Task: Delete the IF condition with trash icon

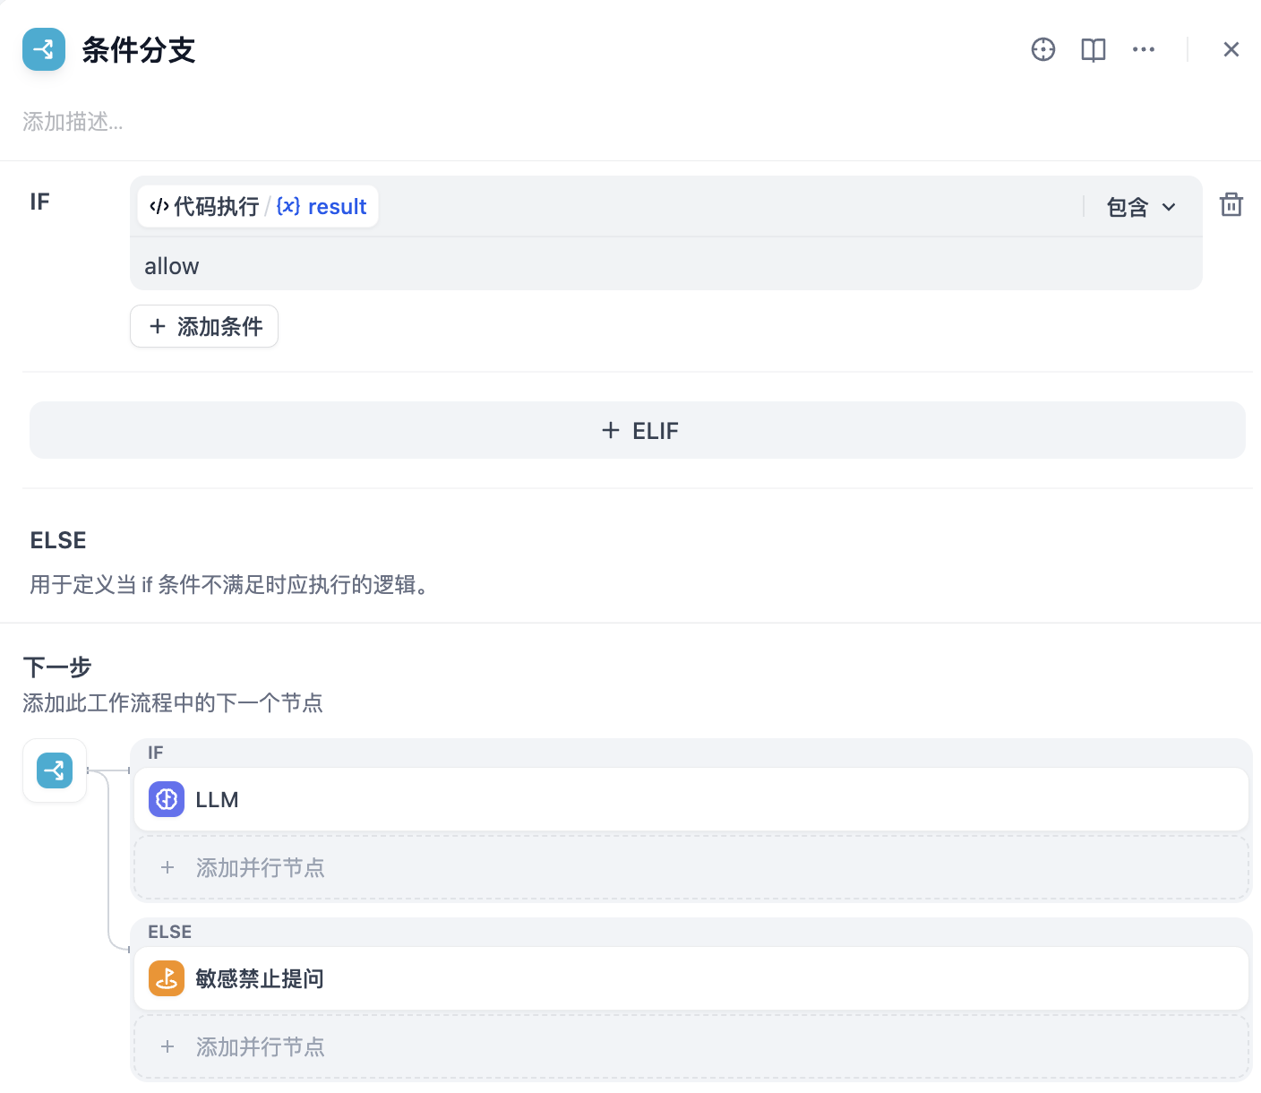Action: coord(1231,205)
